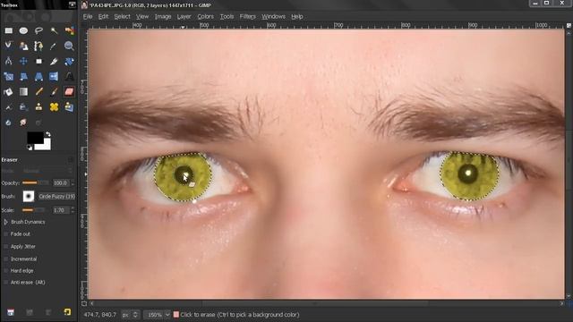Screen dimensions: 573x322
Task: Open the Image menu
Action: tap(163, 16)
